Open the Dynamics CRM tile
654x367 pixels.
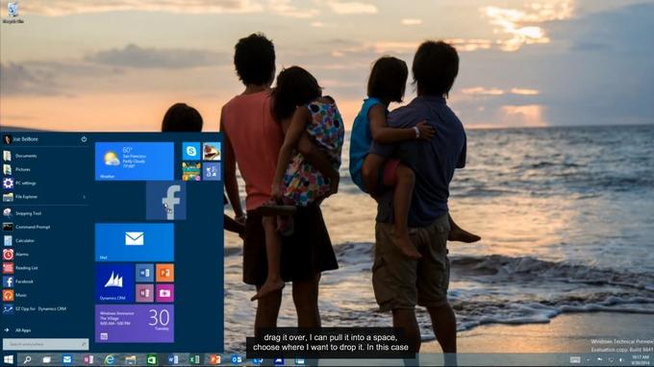click(x=114, y=283)
